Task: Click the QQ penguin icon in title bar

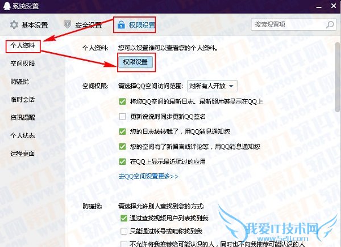Action: point(6,6)
